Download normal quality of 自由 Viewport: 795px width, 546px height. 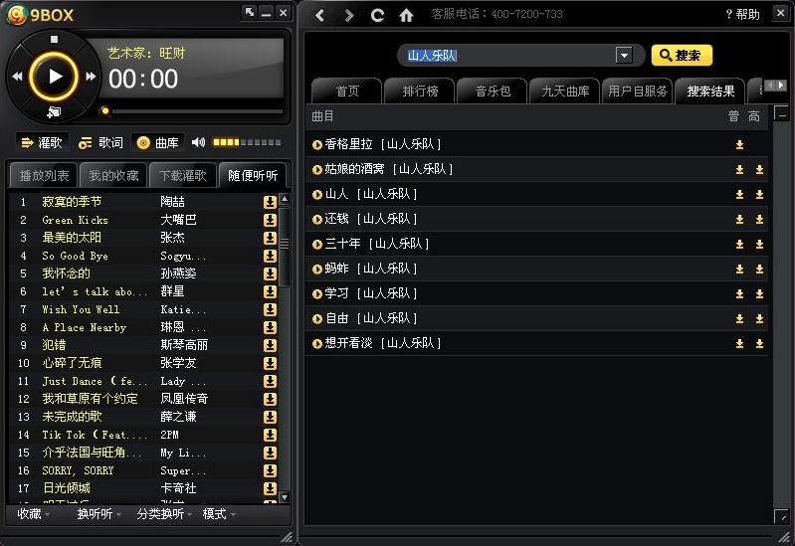(x=739, y=318)
